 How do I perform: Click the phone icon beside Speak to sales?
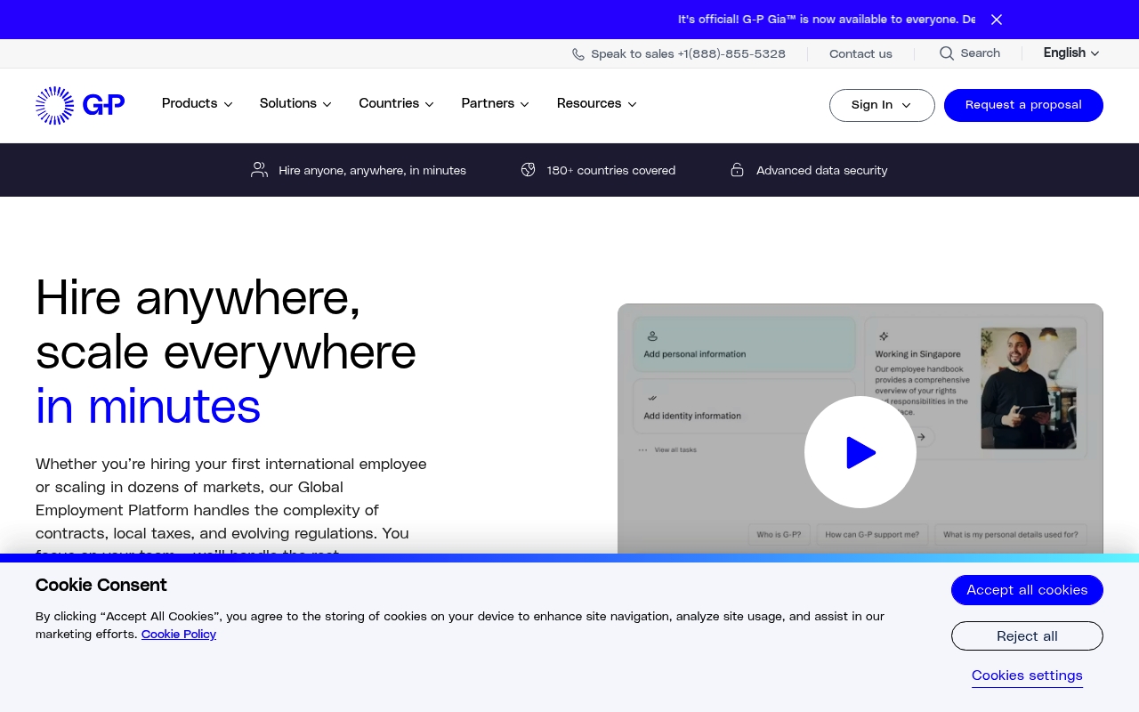pyautogui.click(x=578, y=54)
